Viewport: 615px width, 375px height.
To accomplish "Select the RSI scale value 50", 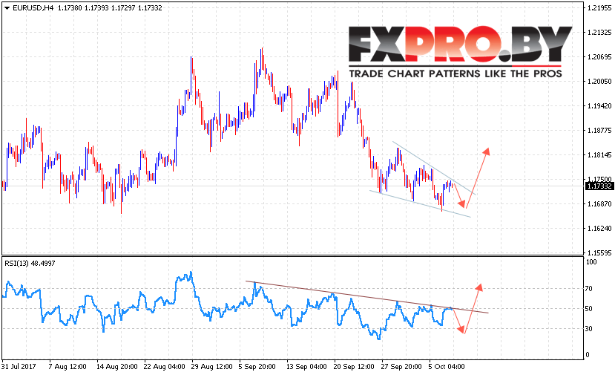I will 589,309.
